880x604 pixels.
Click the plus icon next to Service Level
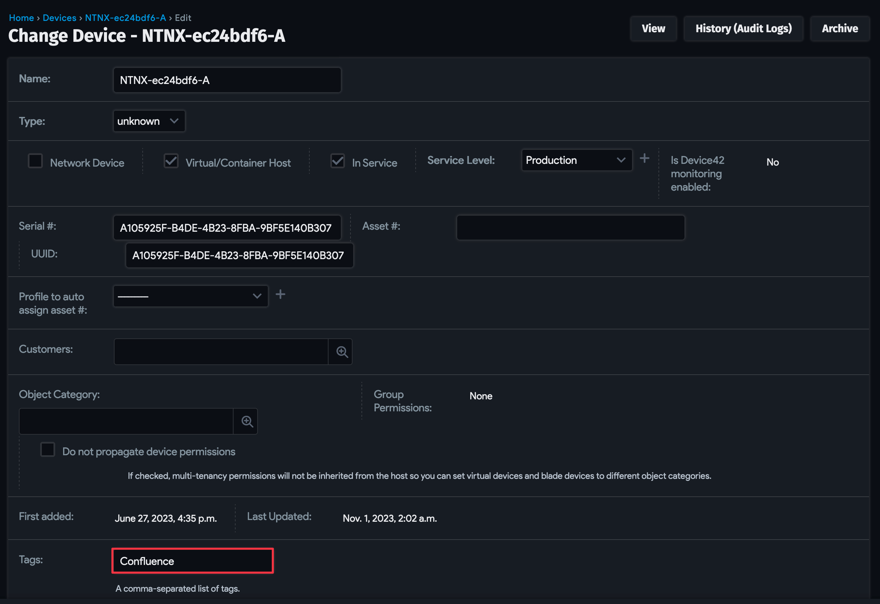tap(644, 158)
